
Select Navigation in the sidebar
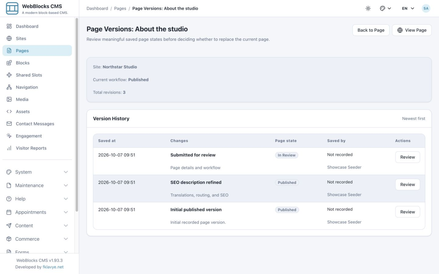(x=37, y=87)
